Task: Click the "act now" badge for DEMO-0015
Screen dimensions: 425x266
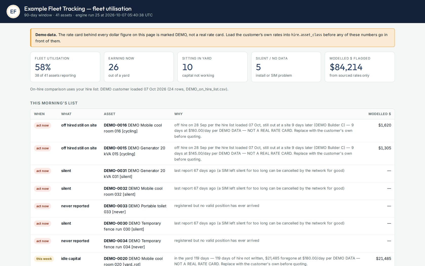Action: (x=42, y=148)
